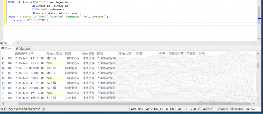The image size is (263, 114).
Task: Select the IMEI column header
Action: (x=146, y=54)
